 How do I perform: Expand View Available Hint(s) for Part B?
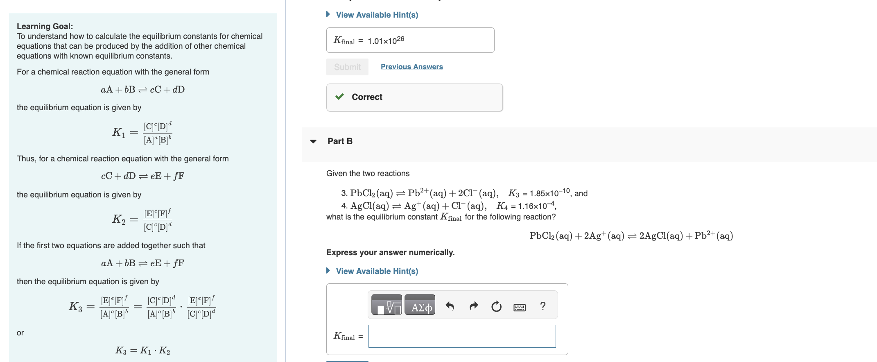tap(376, 271)
